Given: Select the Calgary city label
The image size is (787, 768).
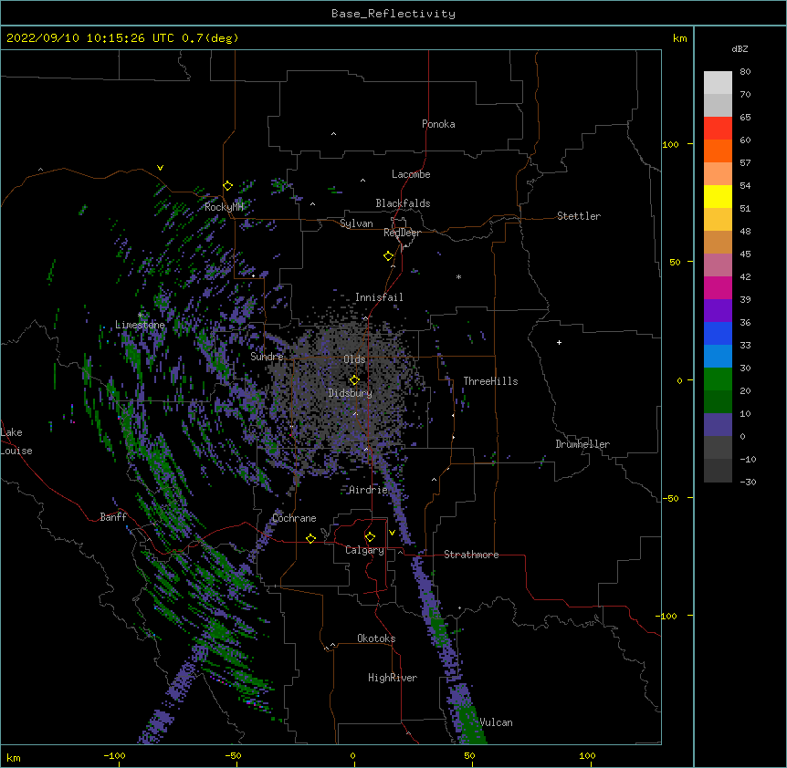Looking at the screenshot, I should 365,550.
